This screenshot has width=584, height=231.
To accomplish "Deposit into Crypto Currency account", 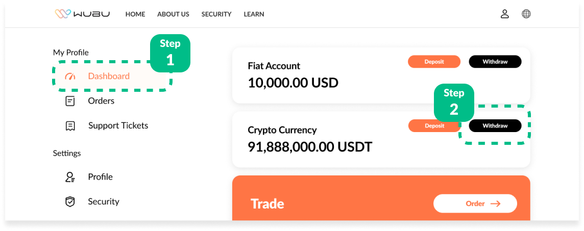I will [x=434, y=125].
